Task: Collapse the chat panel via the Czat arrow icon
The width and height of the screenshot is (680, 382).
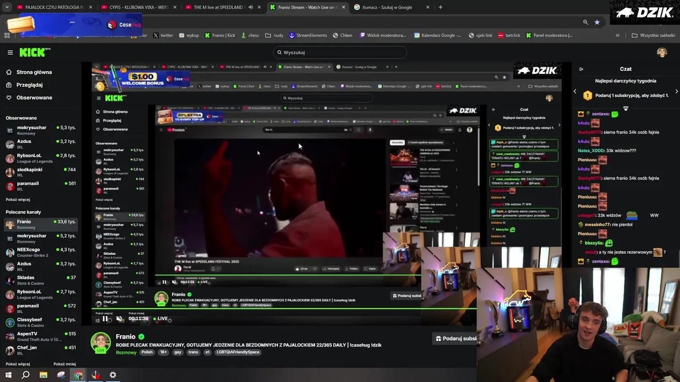Action: pyautogui.click(x=581, y=69)
